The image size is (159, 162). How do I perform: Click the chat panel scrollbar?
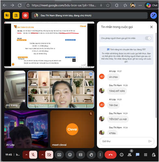pyautogui.click(x=156, y=75)
